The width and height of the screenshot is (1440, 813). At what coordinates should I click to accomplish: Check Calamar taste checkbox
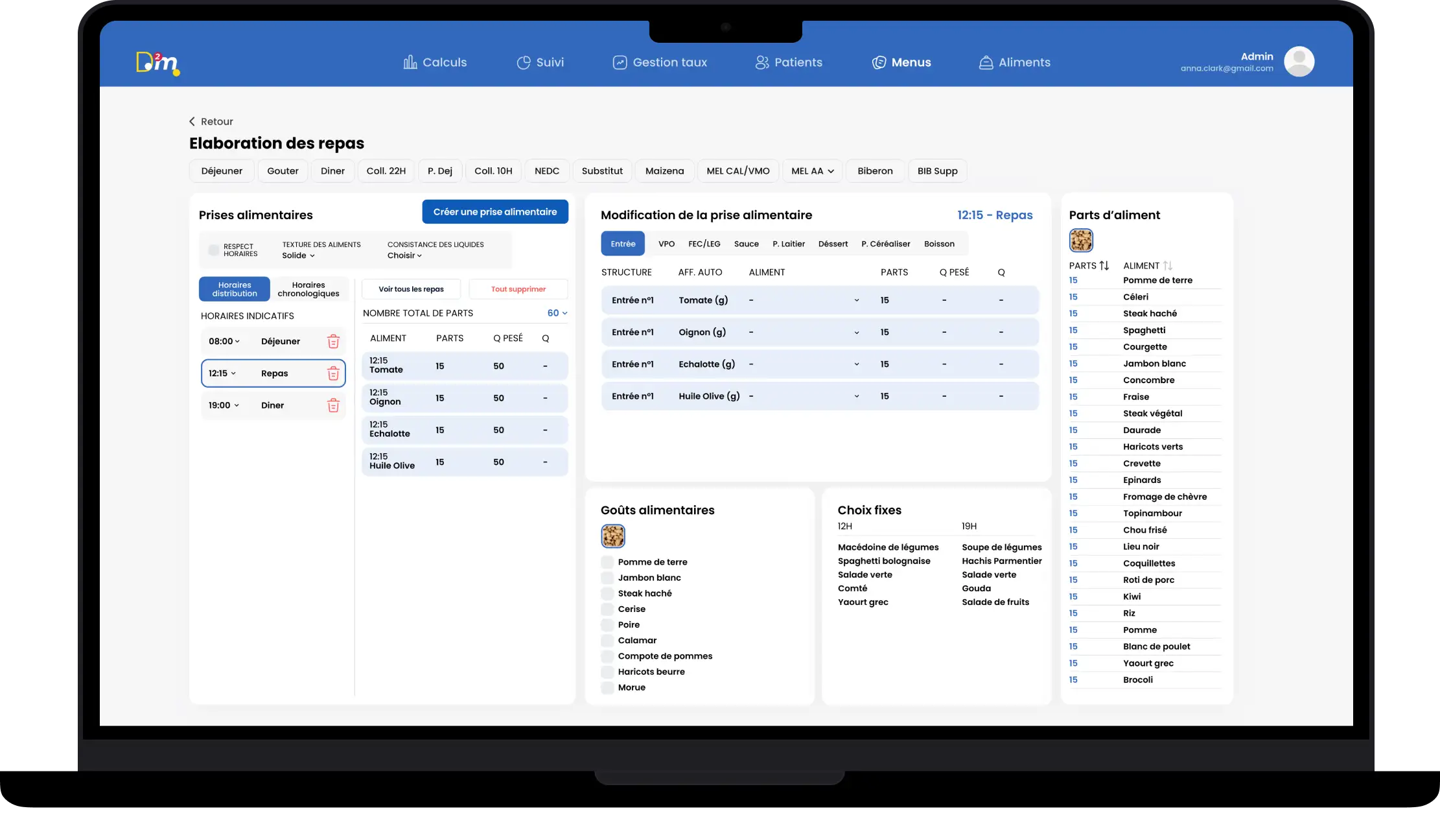(607, 641)
